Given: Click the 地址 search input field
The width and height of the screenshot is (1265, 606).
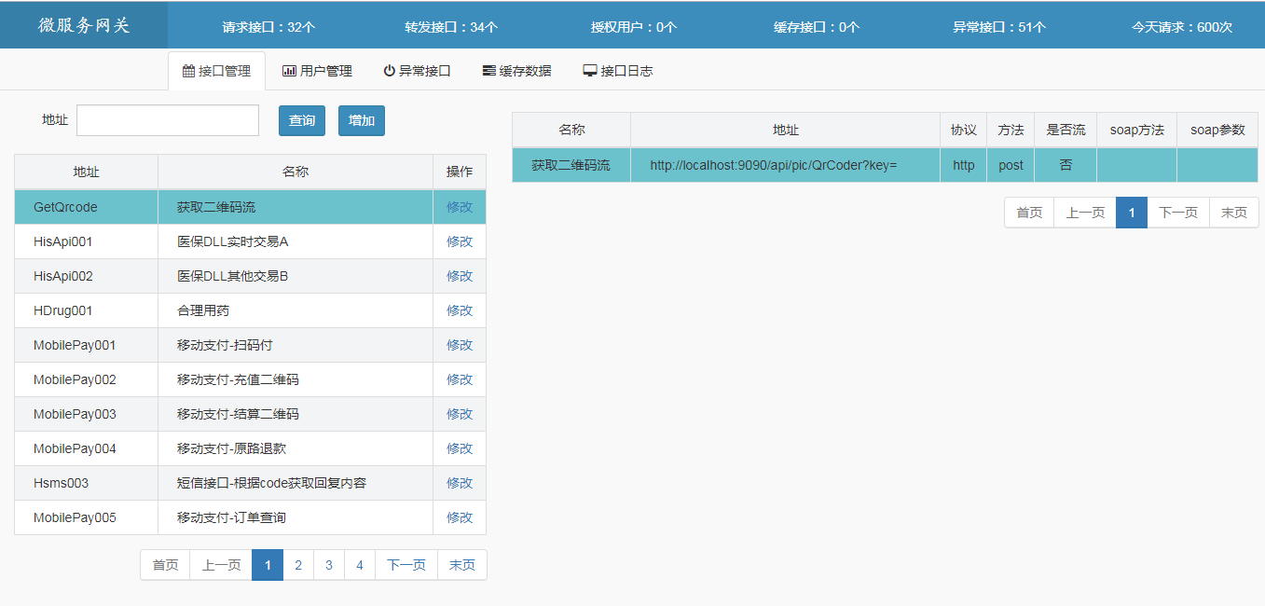Looking at the screenshot, I should point(168,120).
